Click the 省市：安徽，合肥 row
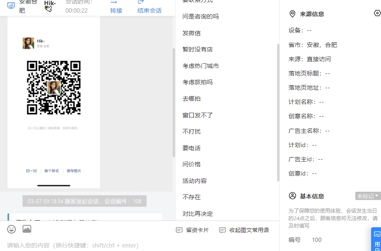381x251 pixels. 313,45
